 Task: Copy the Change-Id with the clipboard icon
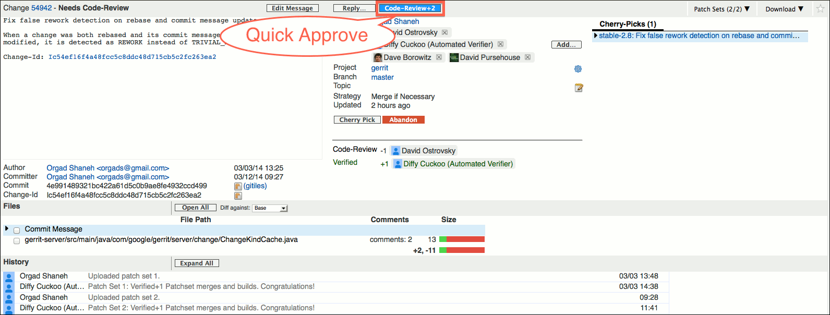tap(238, 196)
